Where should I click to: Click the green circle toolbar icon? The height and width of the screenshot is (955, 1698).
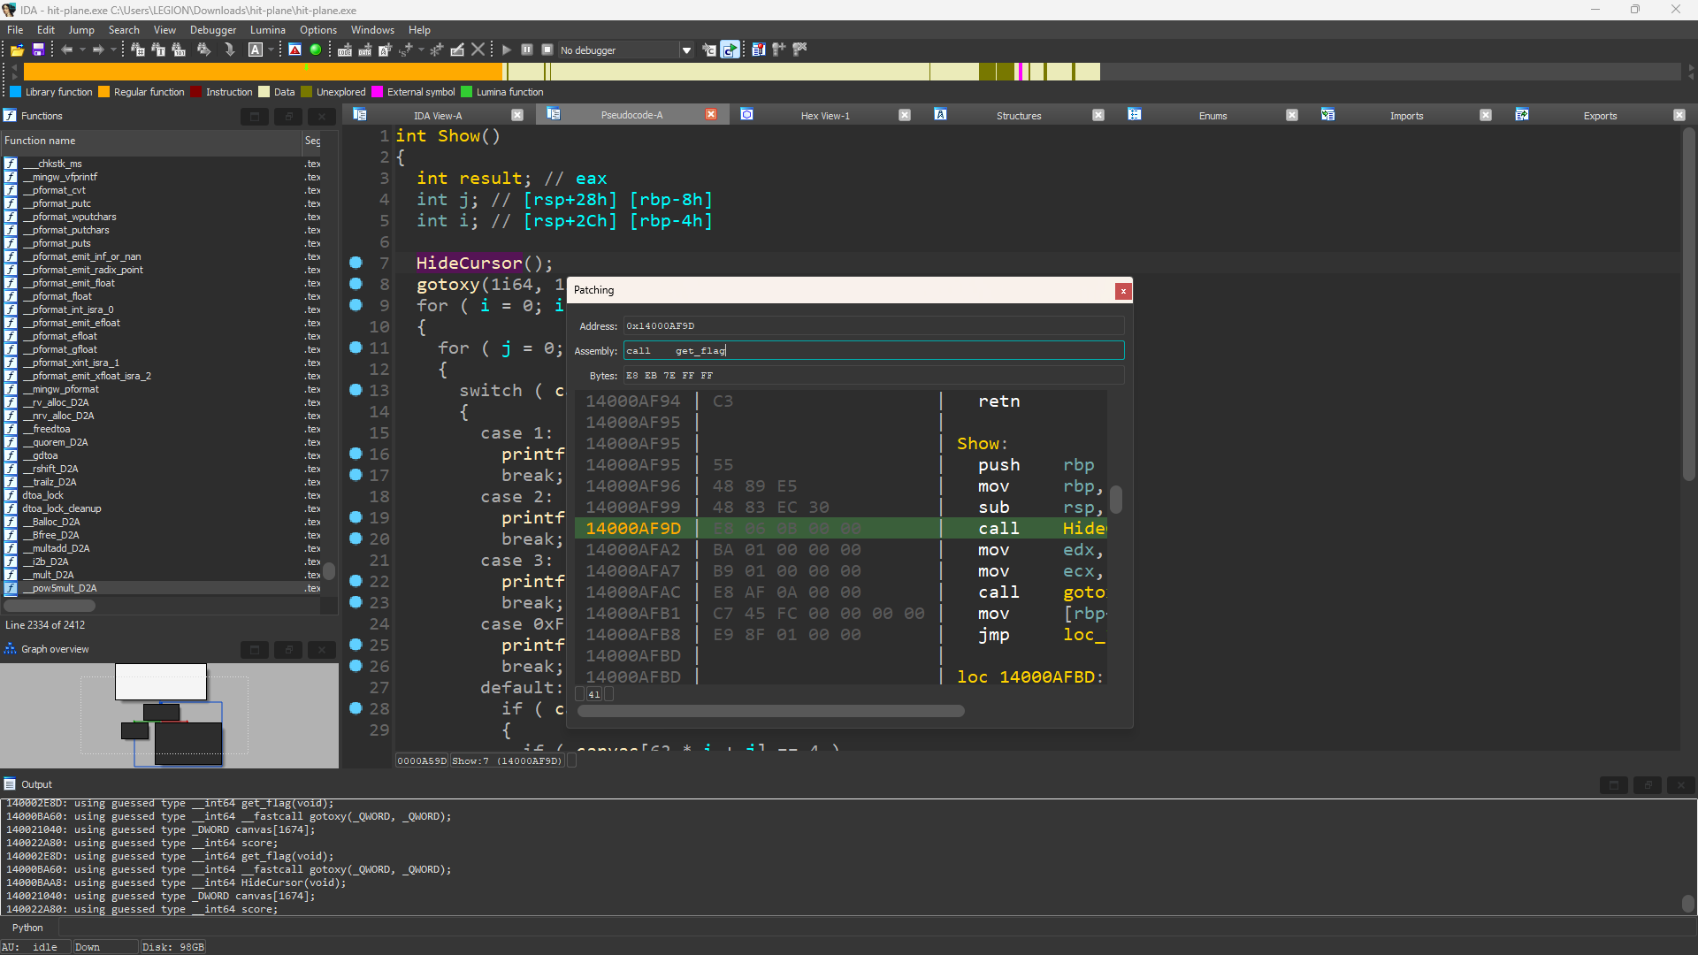[316, 50]
